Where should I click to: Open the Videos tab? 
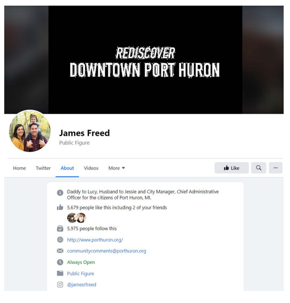point(91,168)
